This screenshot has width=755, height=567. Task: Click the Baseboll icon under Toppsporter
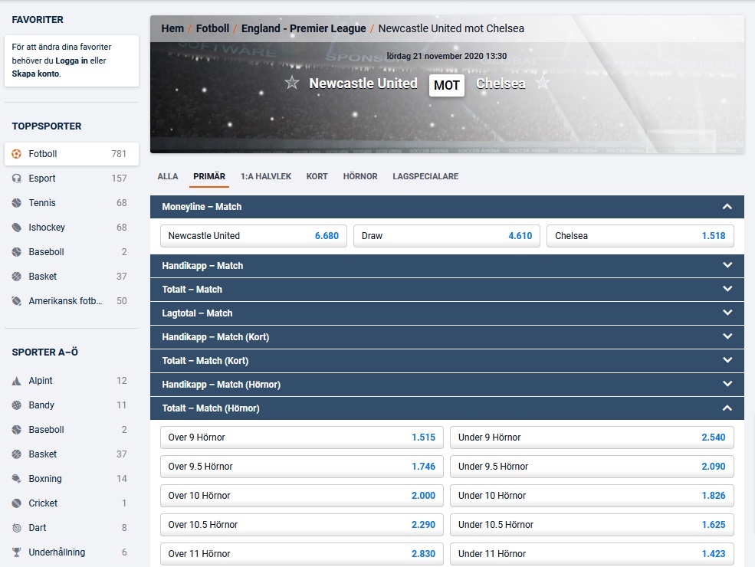click(x=16, y=252)
